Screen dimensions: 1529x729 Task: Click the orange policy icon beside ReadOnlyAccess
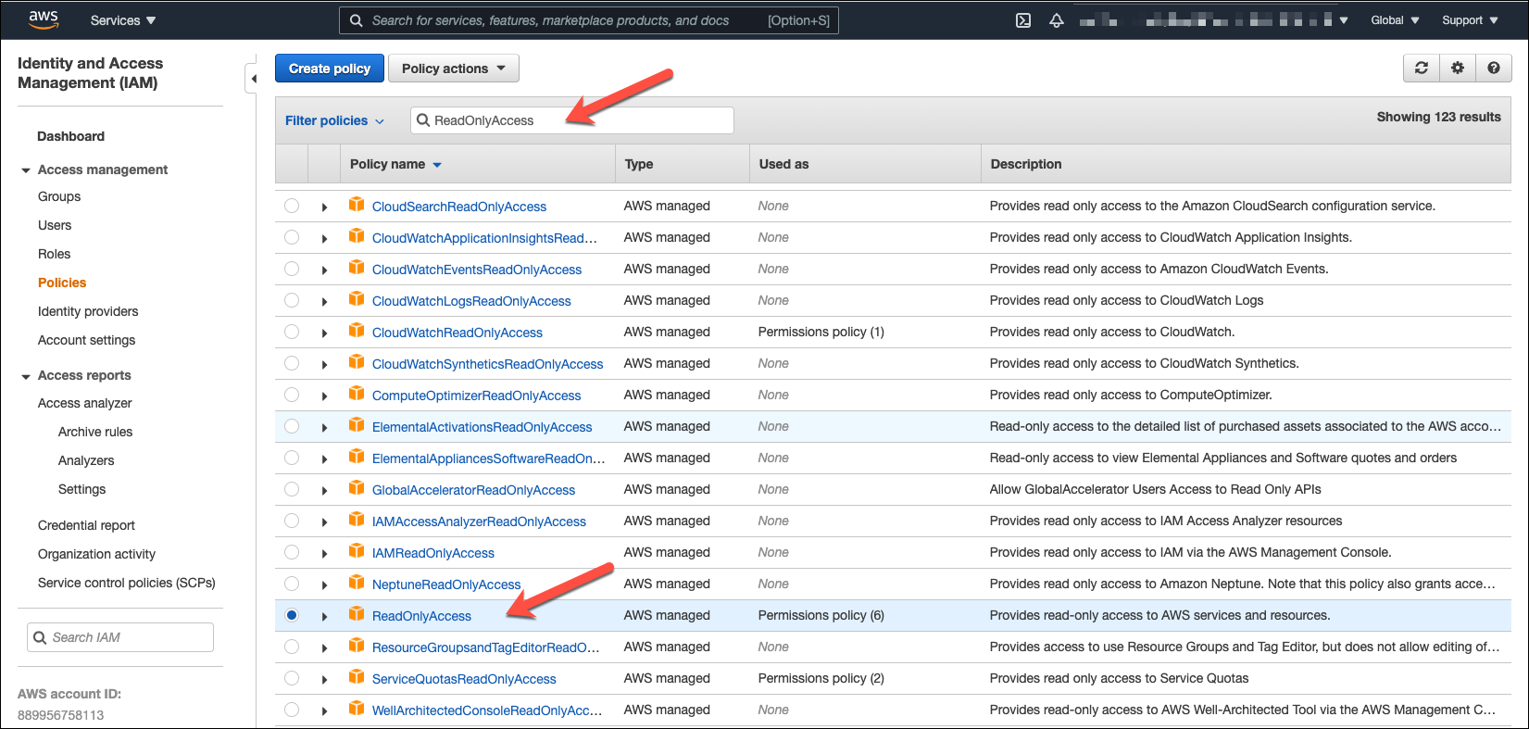[357, 614]
